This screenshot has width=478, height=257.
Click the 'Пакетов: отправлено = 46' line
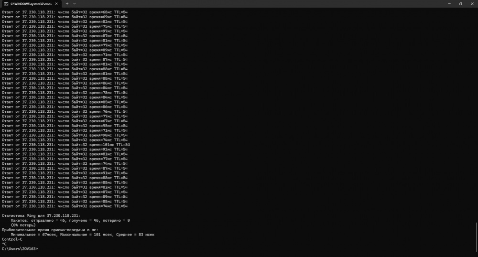[x=70, y=221]
